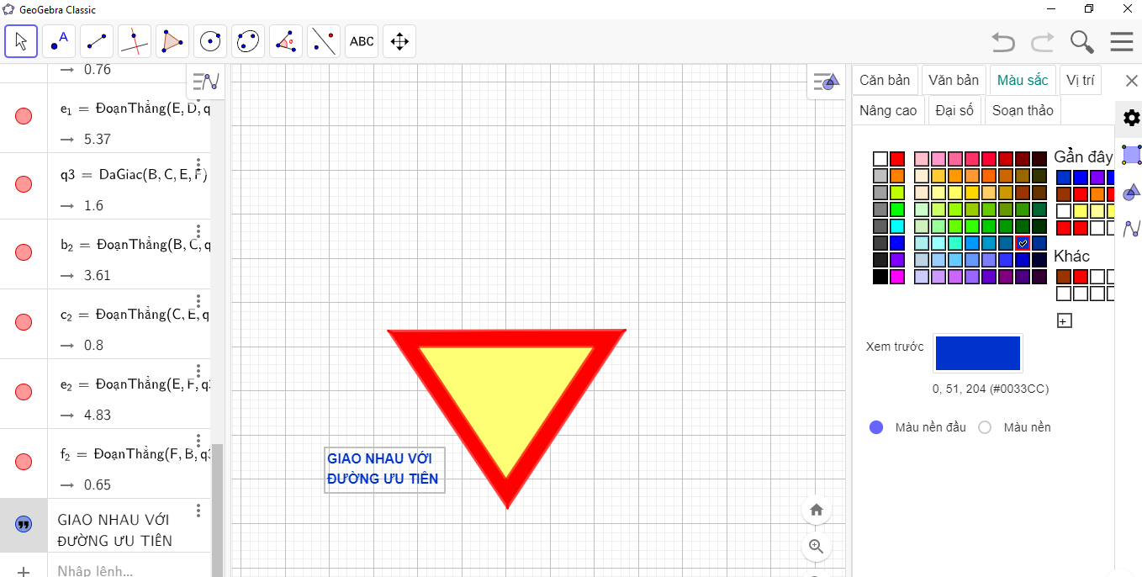The height and width of the screenshot is (577, 1142).
Task: Select the Màu nền radio button
Action: (x=986, y=427)
